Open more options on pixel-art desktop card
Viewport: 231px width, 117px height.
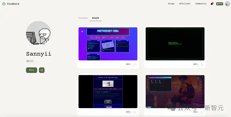tap(202, 112)
